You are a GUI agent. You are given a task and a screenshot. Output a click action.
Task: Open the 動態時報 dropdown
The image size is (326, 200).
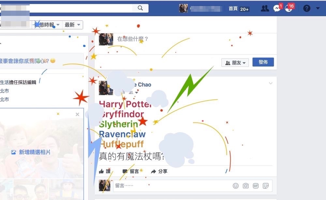pyautogui.click(x=47, y=25)
